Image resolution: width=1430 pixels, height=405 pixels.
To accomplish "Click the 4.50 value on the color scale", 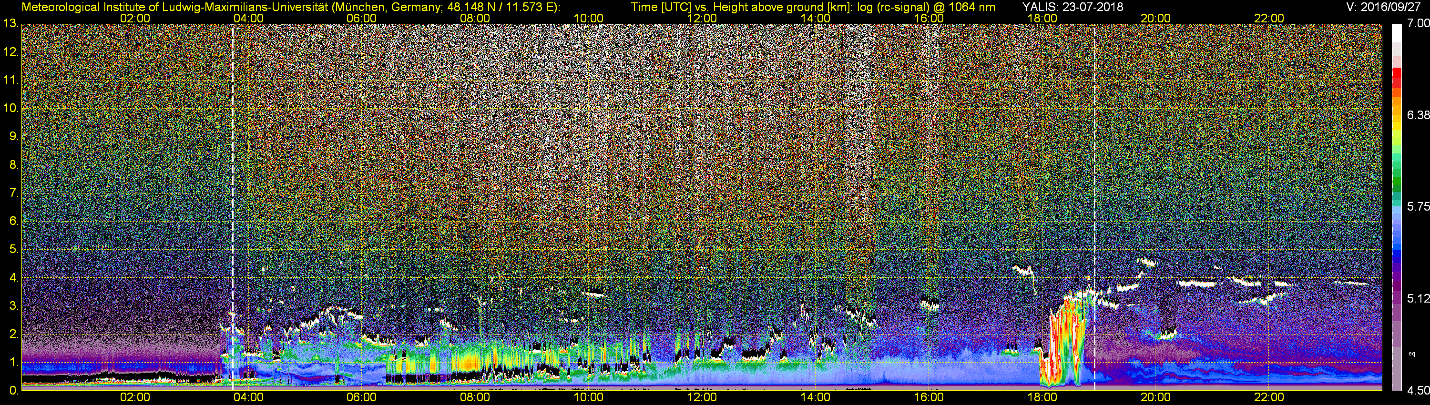I will click(x=1419, y=391).
